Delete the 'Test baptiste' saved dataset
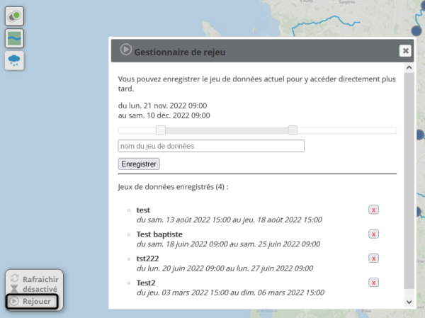425x318 pixels. pyautogui.click(x=373, y=234)
